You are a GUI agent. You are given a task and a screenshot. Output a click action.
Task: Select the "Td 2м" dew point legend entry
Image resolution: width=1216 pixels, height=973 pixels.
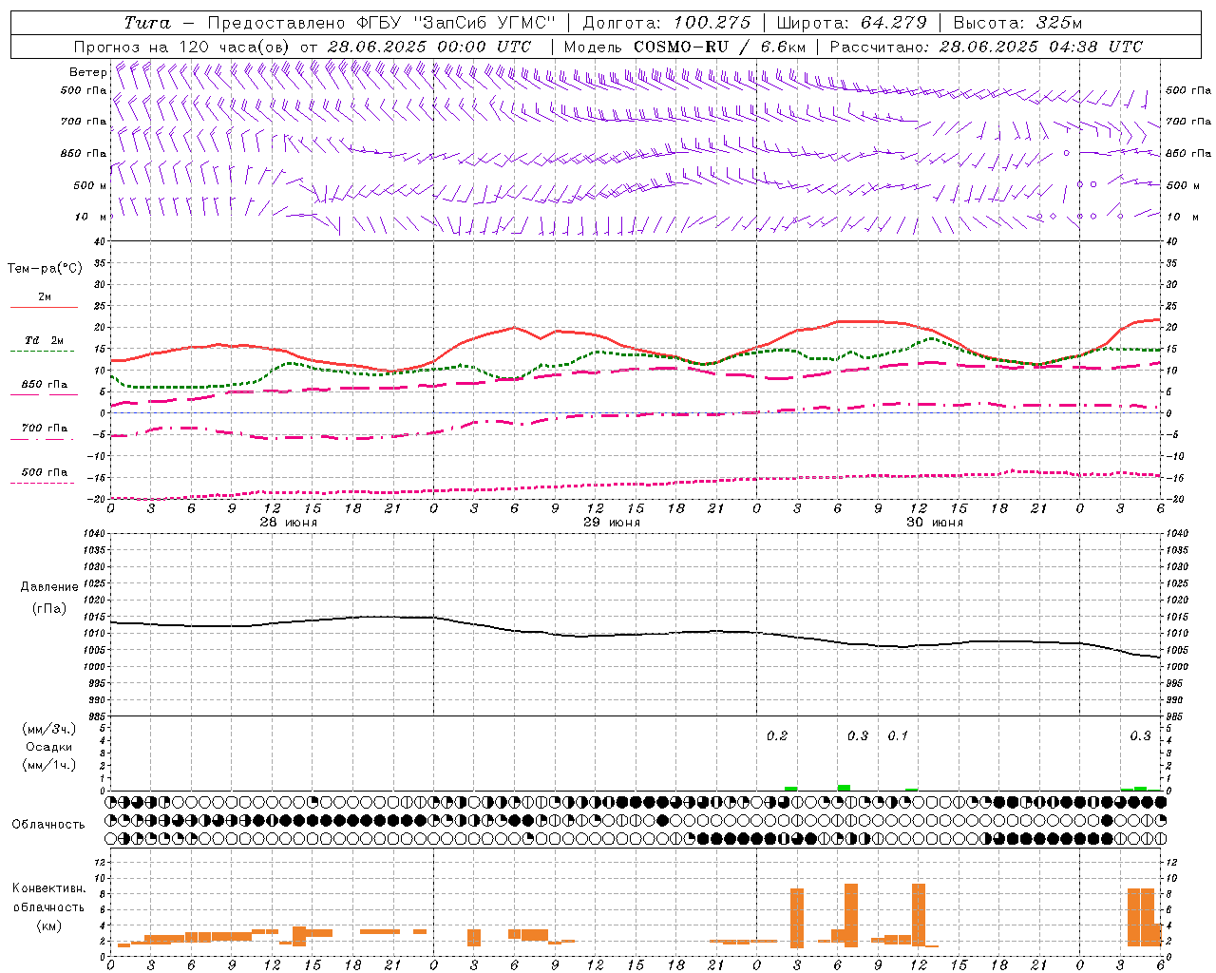tap(45, 340)
